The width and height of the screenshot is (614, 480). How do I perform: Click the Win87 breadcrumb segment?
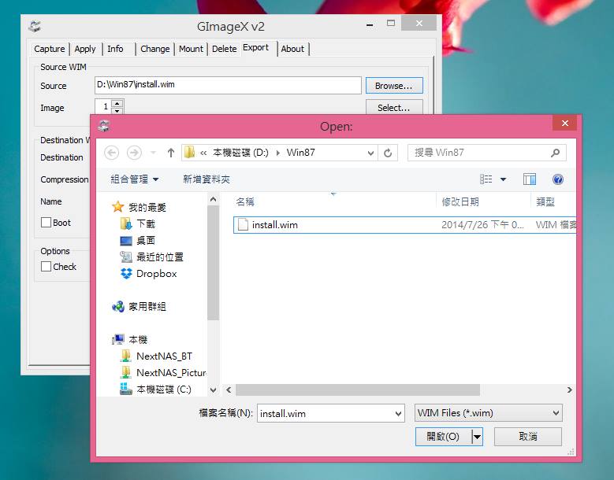click(x=300, y=153)
